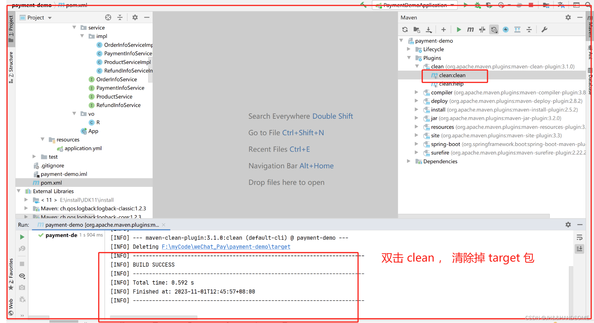
Task: Collapse the vo folder
Action: pyautogui.click(x=74, y=114)
